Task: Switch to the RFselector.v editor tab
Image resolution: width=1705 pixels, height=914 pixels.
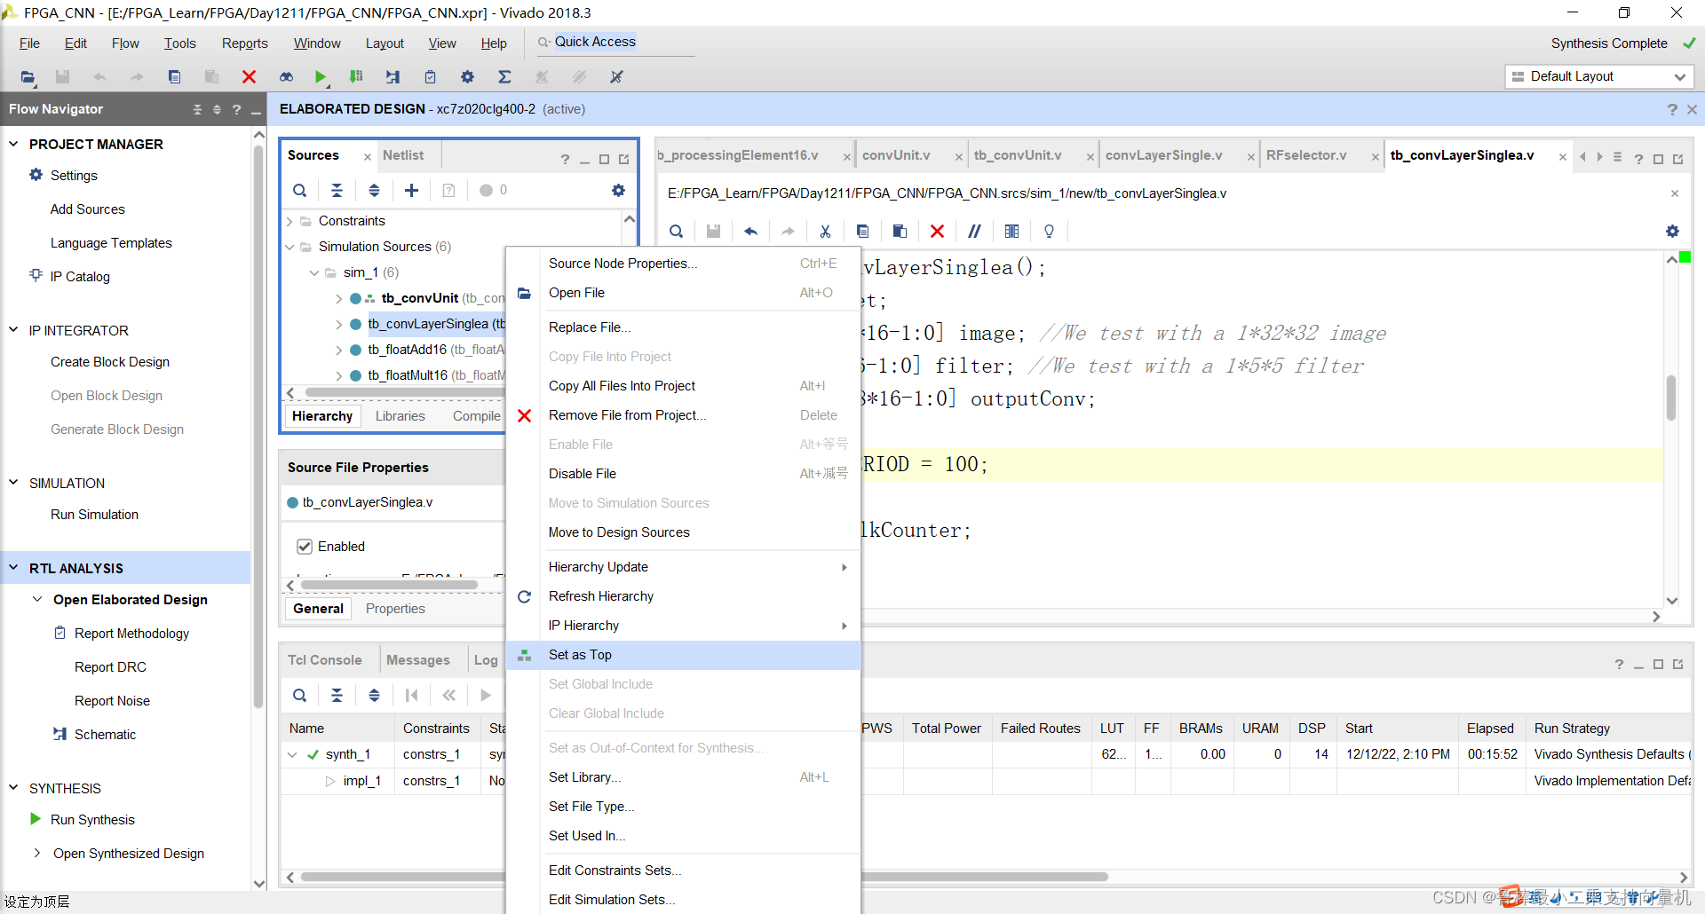Action: [x=1306, y=155]
